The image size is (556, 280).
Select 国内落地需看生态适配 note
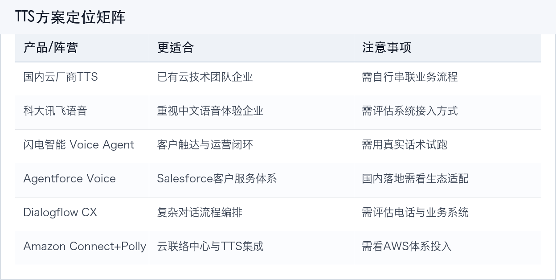coord(415,179)
